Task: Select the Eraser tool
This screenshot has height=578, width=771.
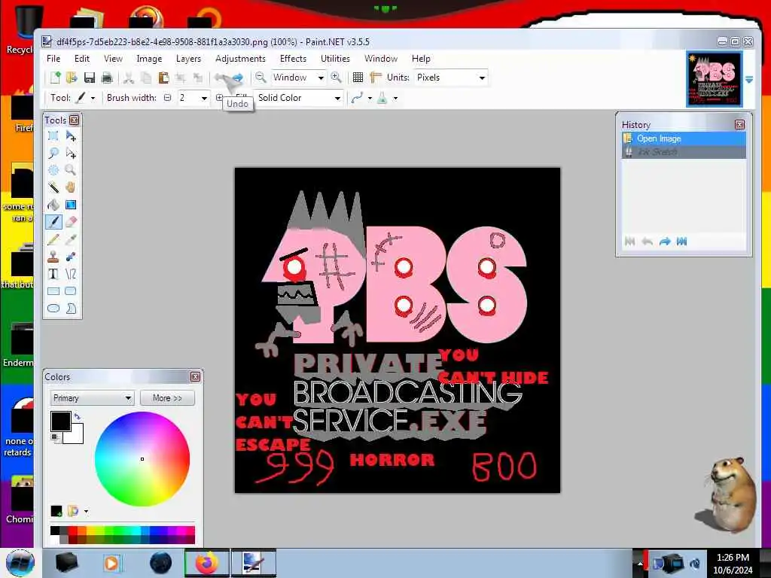Action: 71,222
